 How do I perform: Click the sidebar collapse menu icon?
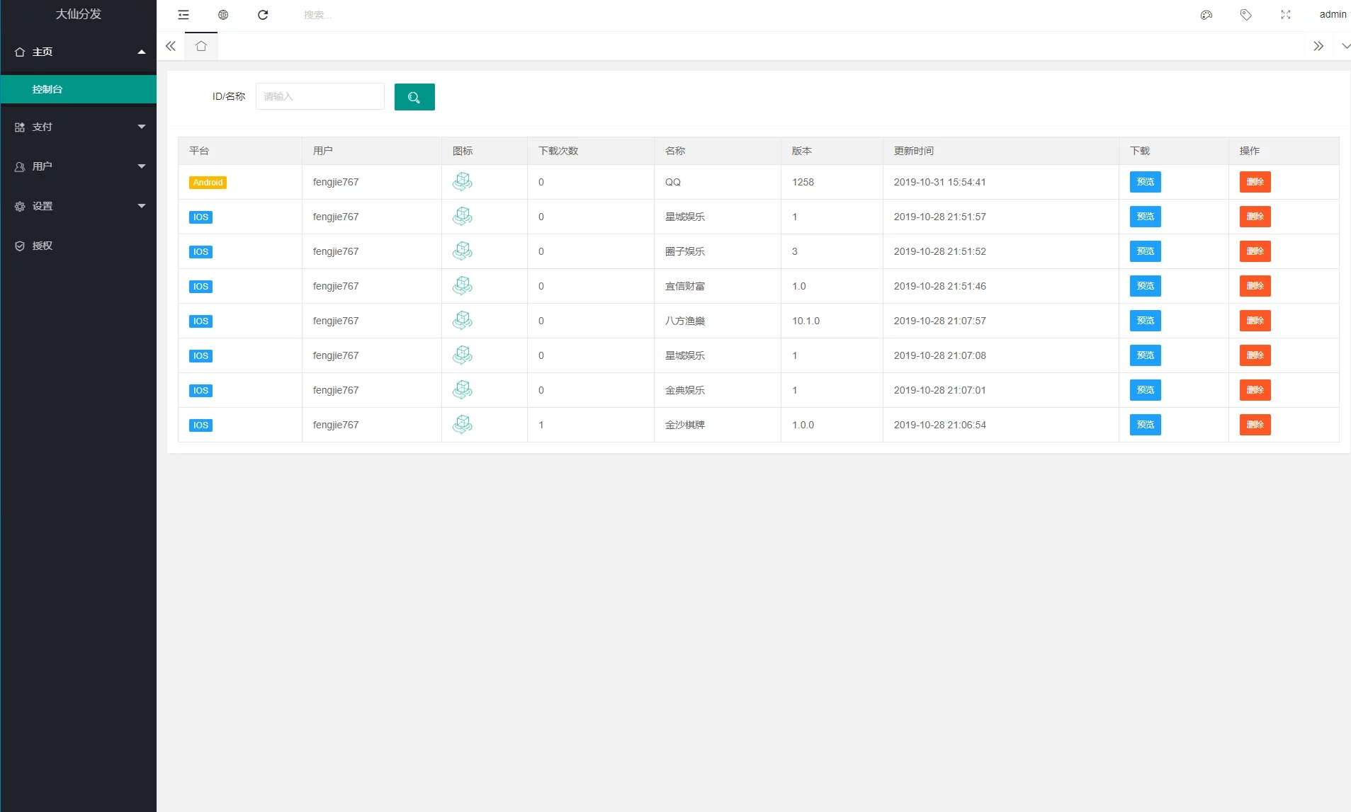183,15
